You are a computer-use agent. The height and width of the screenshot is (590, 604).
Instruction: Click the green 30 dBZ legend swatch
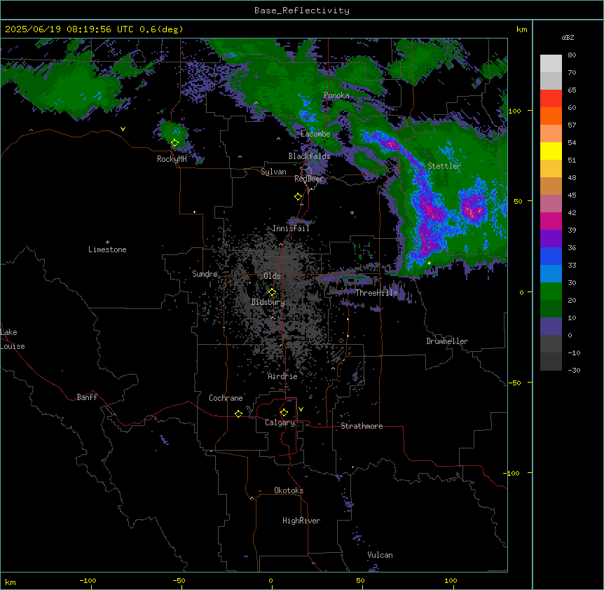551,291
